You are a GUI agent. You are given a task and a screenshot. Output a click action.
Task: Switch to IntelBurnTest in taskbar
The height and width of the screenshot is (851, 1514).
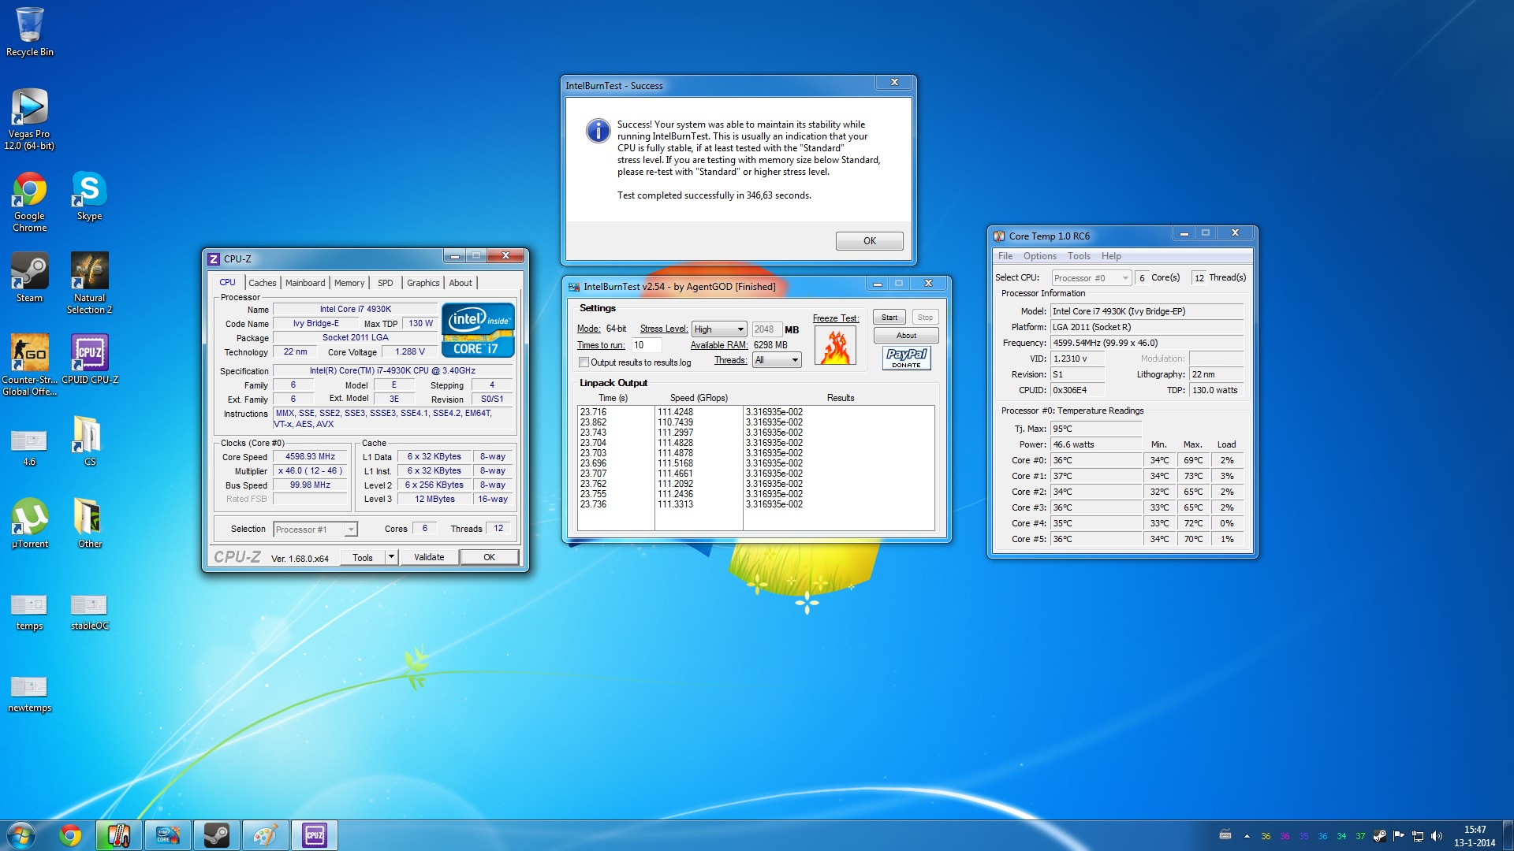point(168,835)
